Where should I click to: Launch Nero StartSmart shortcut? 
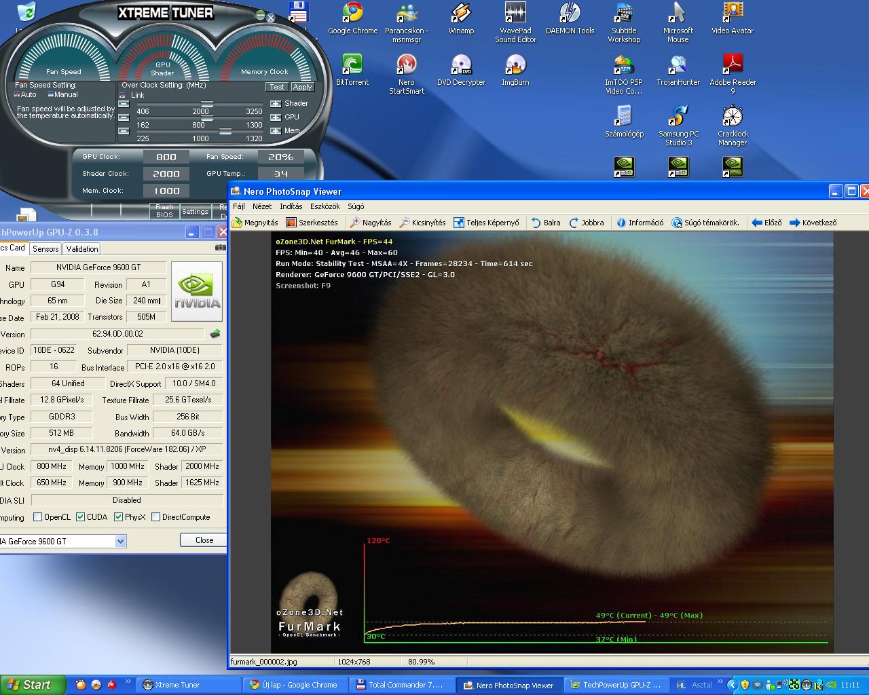click(x=407, y=74)
